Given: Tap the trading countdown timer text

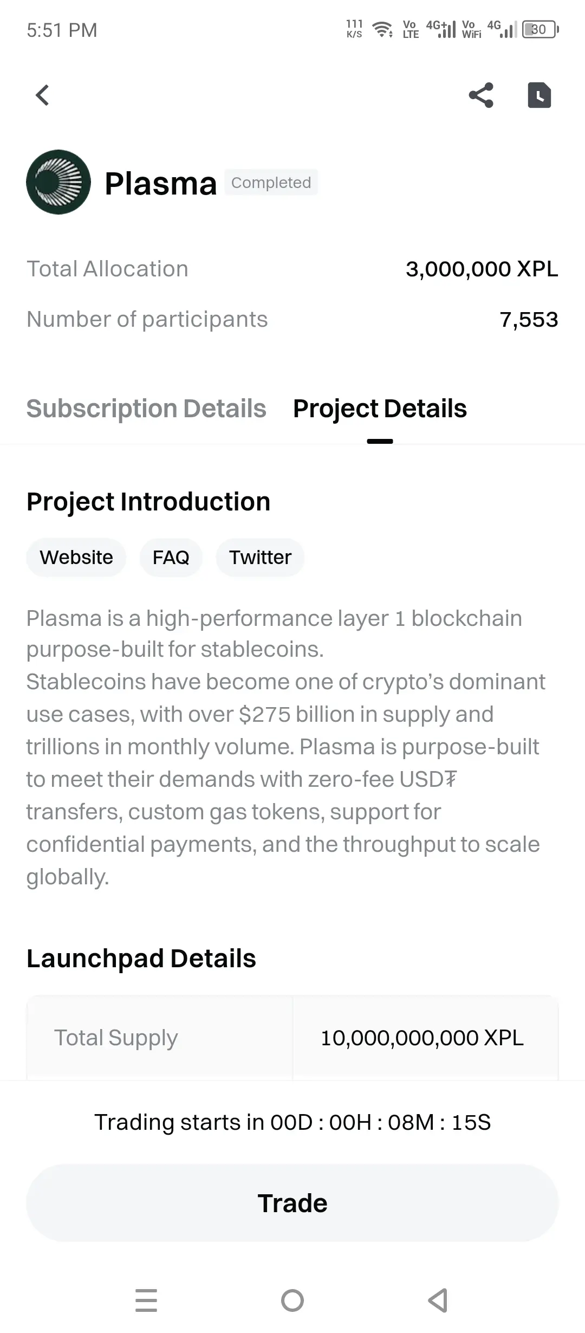Looking at the screenshot, I should click(292, 1122).
